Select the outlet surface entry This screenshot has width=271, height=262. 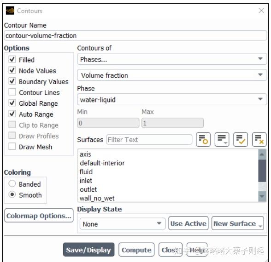point(88,189)
